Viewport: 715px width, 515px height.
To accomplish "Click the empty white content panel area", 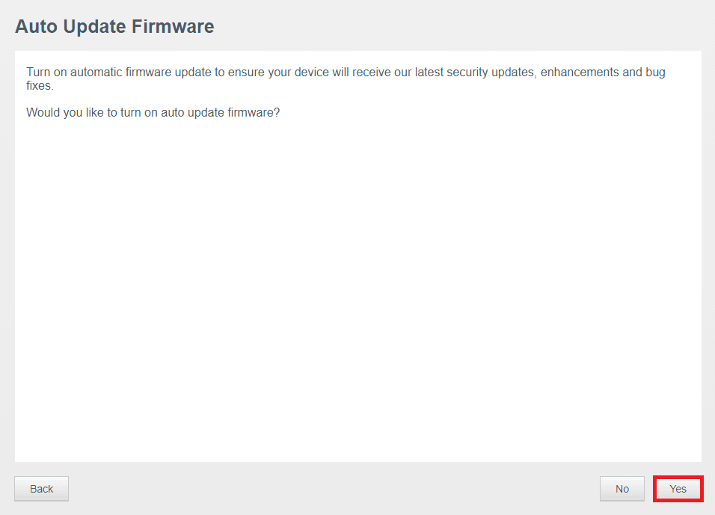I will tap(357, 299).
